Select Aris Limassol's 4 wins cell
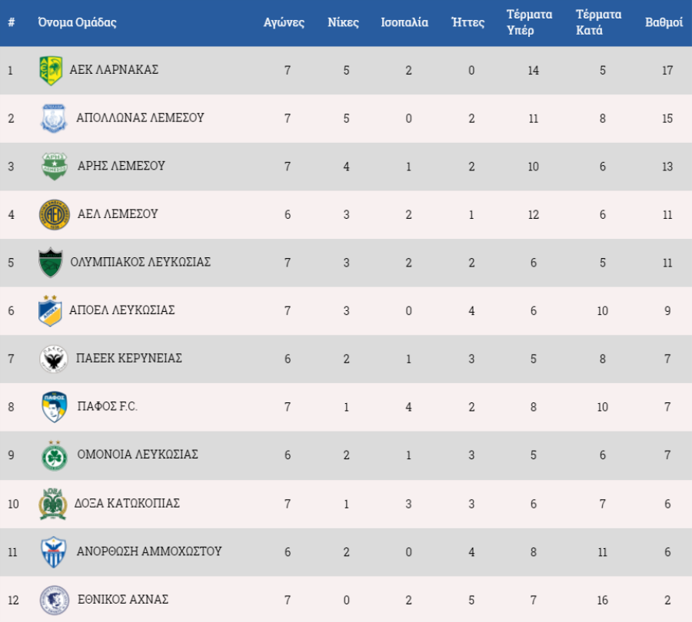This screenshot has height=622, width=692. pyautogui.click(x=347, y=167)
